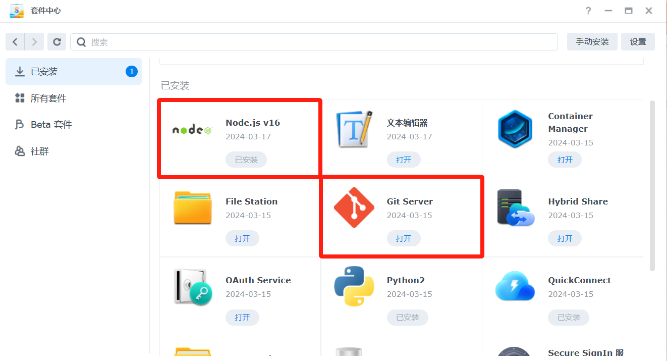
Task: Click the Git Server package icon
Action: pyautogui.click(x=354, y=208)
